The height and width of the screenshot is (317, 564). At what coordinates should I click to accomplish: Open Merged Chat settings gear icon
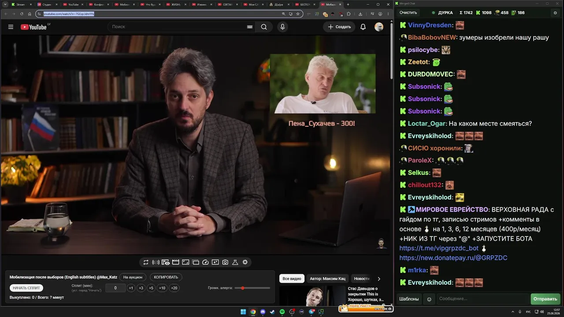(555, 13)
